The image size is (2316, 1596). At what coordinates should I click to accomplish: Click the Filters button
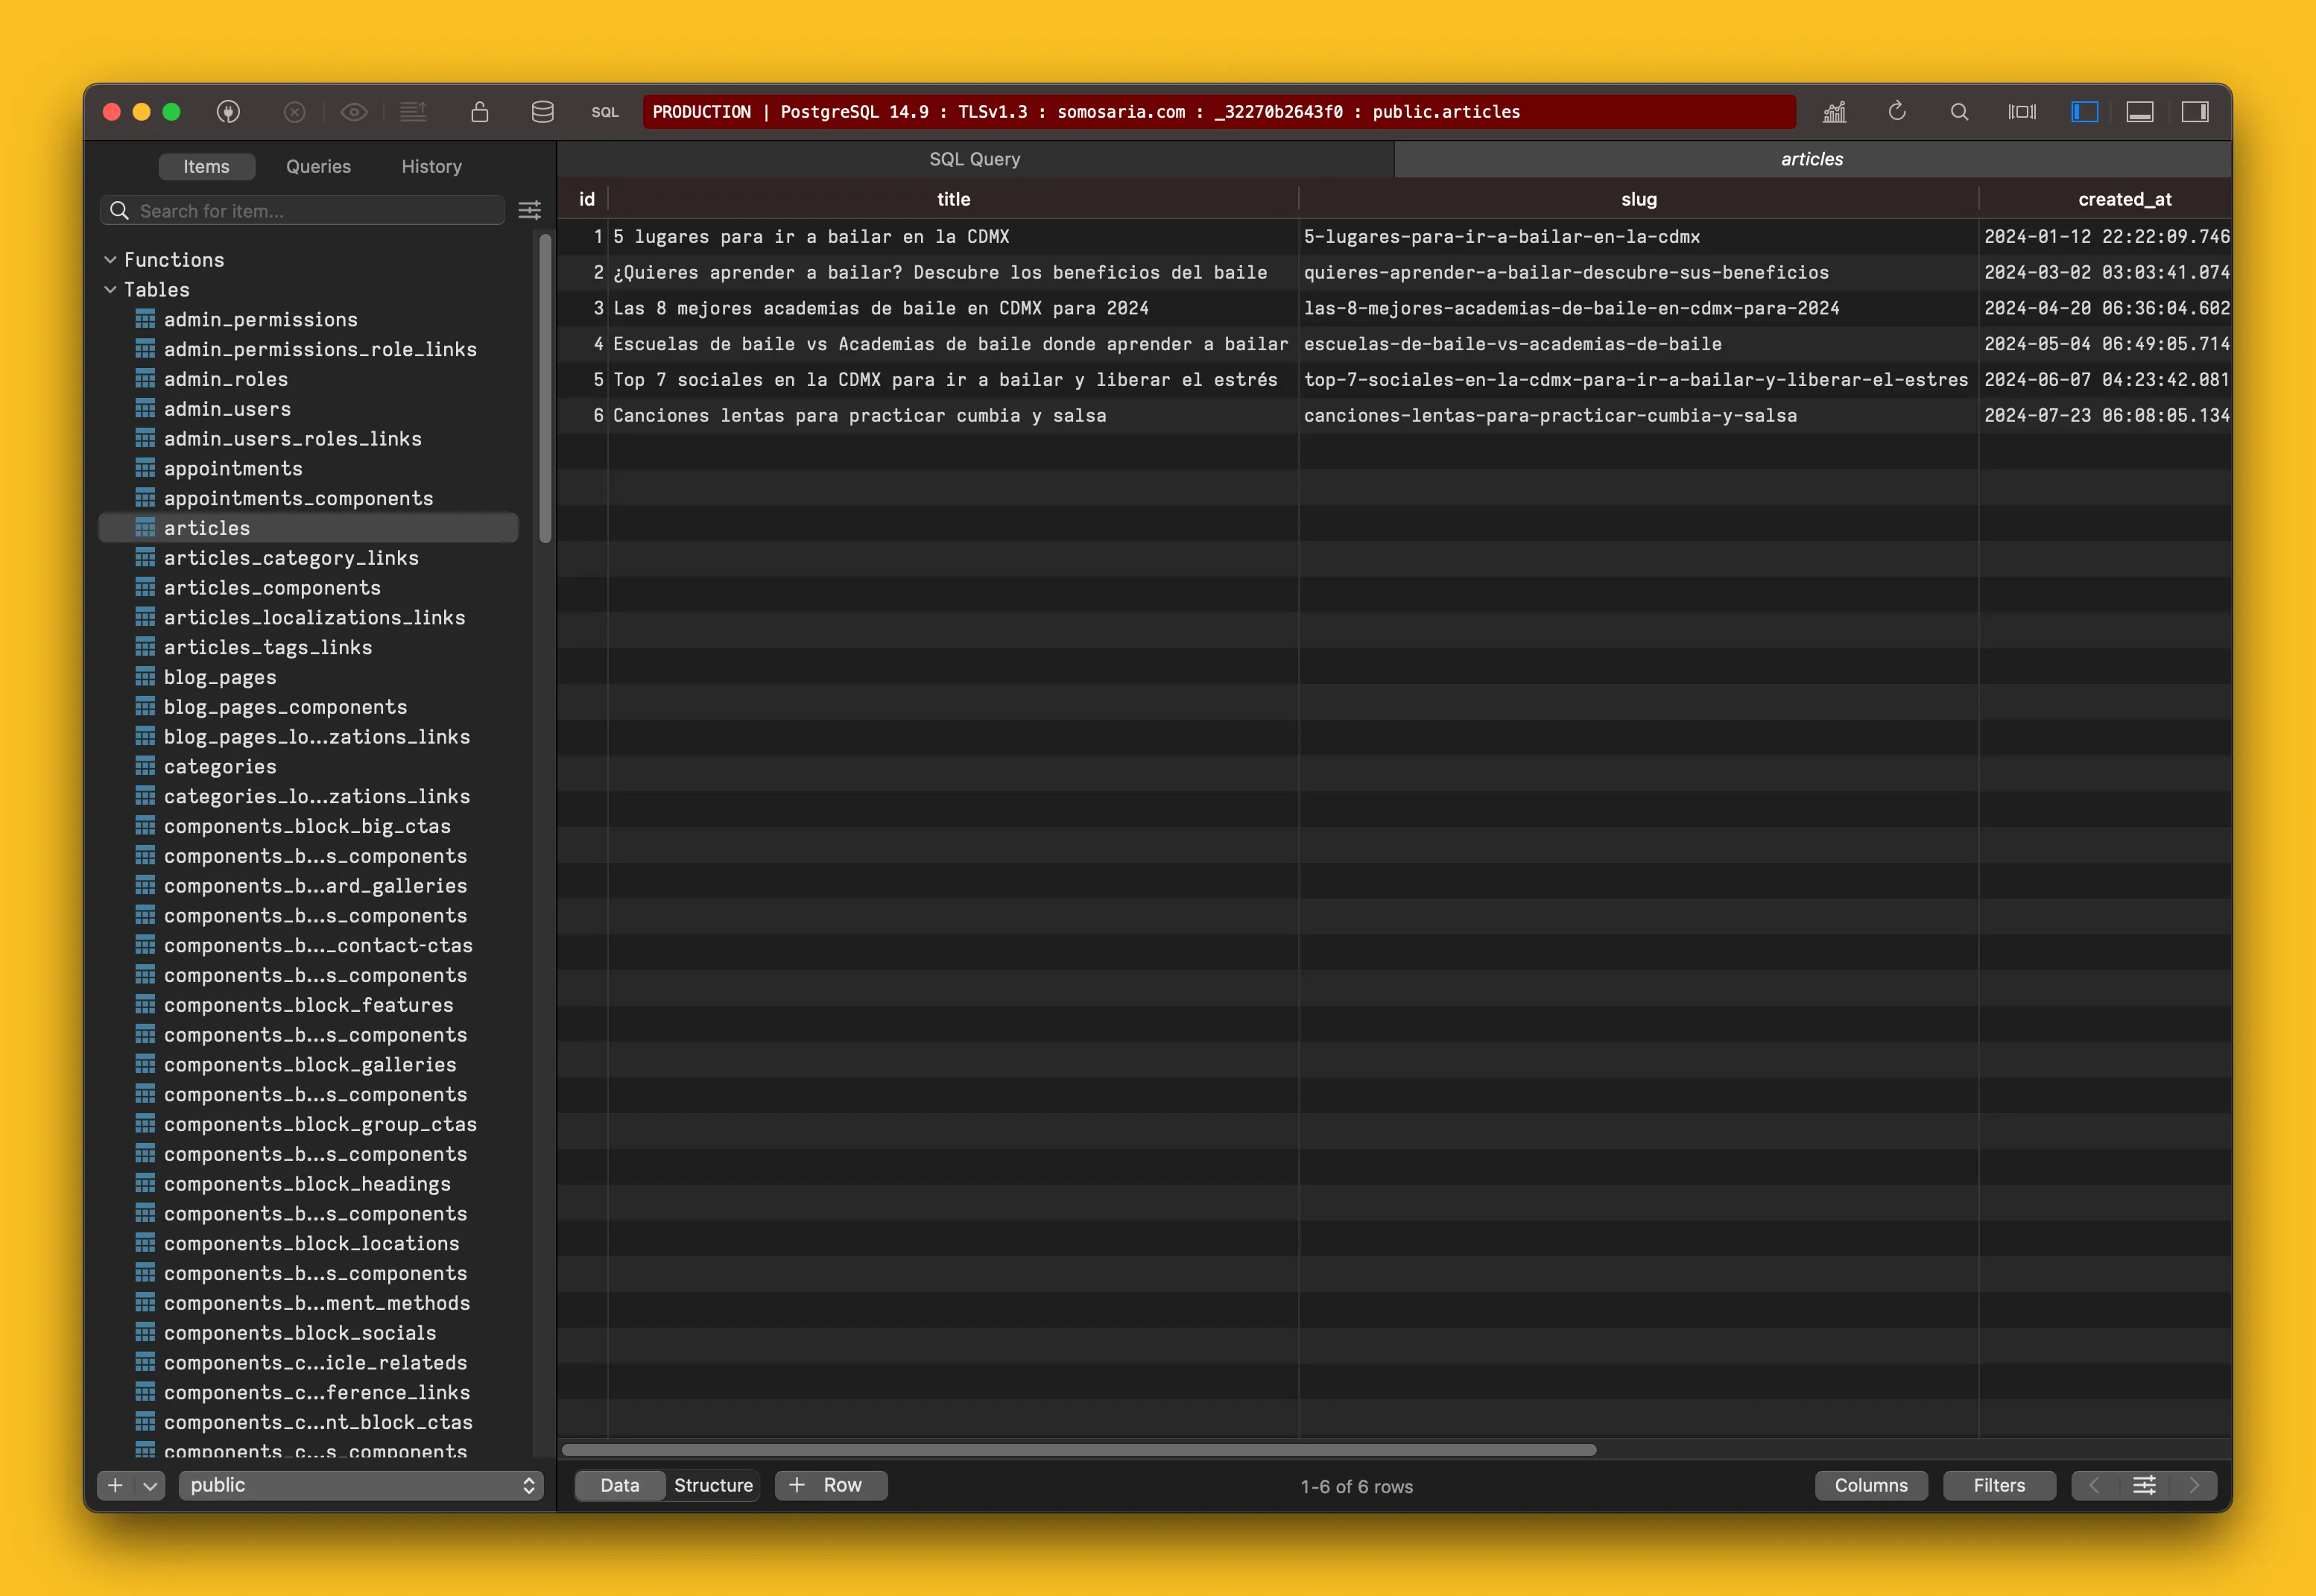coord(1998,1485)
